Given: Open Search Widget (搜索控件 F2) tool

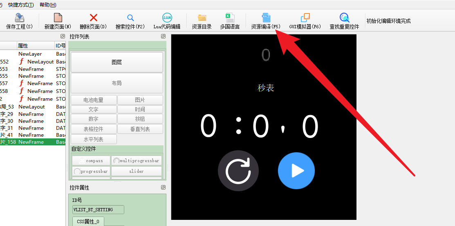Looking at the screenshot, I should pos(130,21).
